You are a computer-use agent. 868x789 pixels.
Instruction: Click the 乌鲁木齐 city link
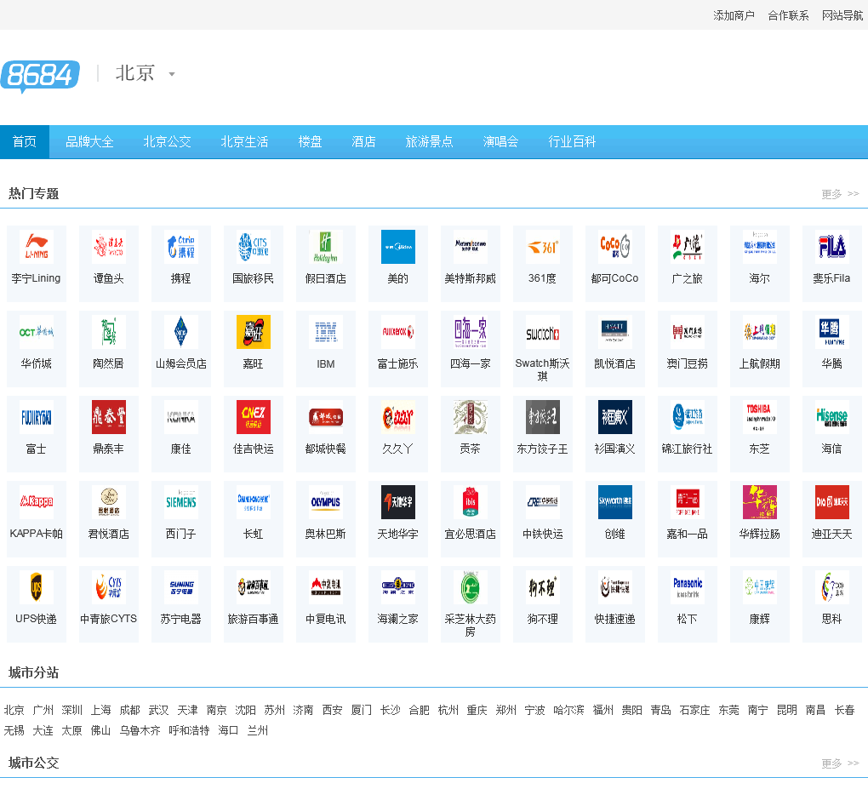click(140, 730)
